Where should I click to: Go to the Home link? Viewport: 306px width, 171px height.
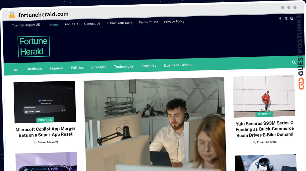[x=54, y=25]
